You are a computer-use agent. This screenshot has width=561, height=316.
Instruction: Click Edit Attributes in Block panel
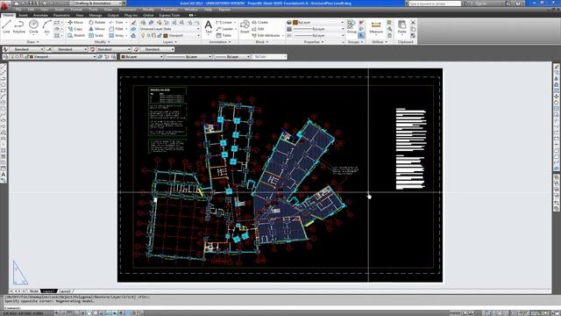(266, 35)
